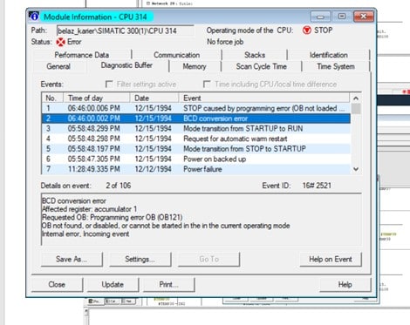This screenshot has height=325, width=410.
Task: Click the events list scroll down arrow
Action: 356,169
